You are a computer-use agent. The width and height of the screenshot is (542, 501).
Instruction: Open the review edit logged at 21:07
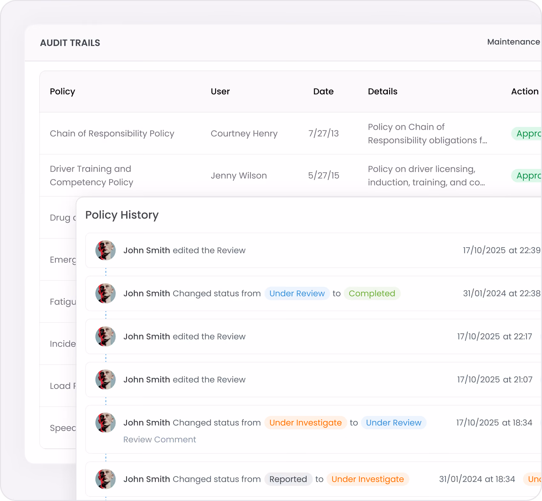[313, 379]
